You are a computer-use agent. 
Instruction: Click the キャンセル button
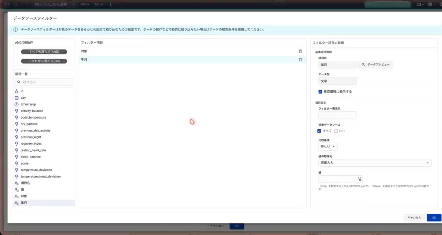[414, 218]
